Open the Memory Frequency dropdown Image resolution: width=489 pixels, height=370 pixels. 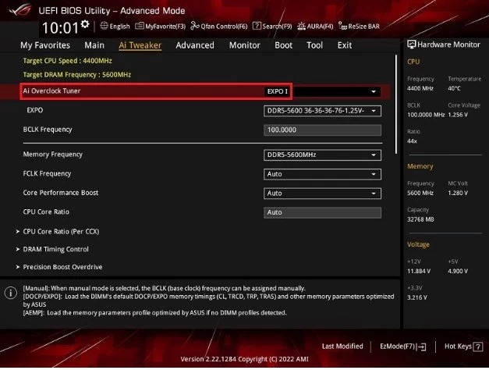pyautogui.click(x=323, y=155)
